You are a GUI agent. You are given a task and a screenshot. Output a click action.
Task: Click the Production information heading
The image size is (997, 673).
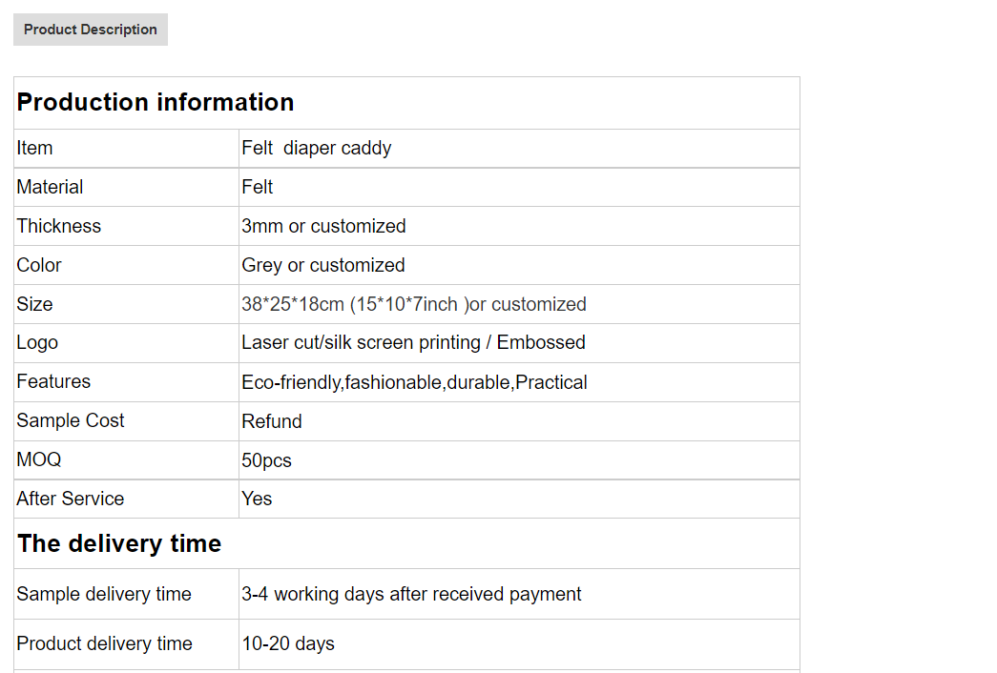click(156, 102)
